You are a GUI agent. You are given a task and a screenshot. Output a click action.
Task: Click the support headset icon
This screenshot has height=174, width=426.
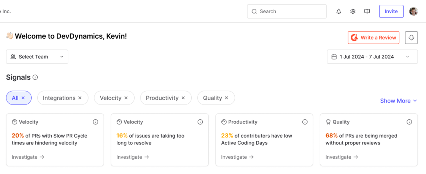point(411,38)
